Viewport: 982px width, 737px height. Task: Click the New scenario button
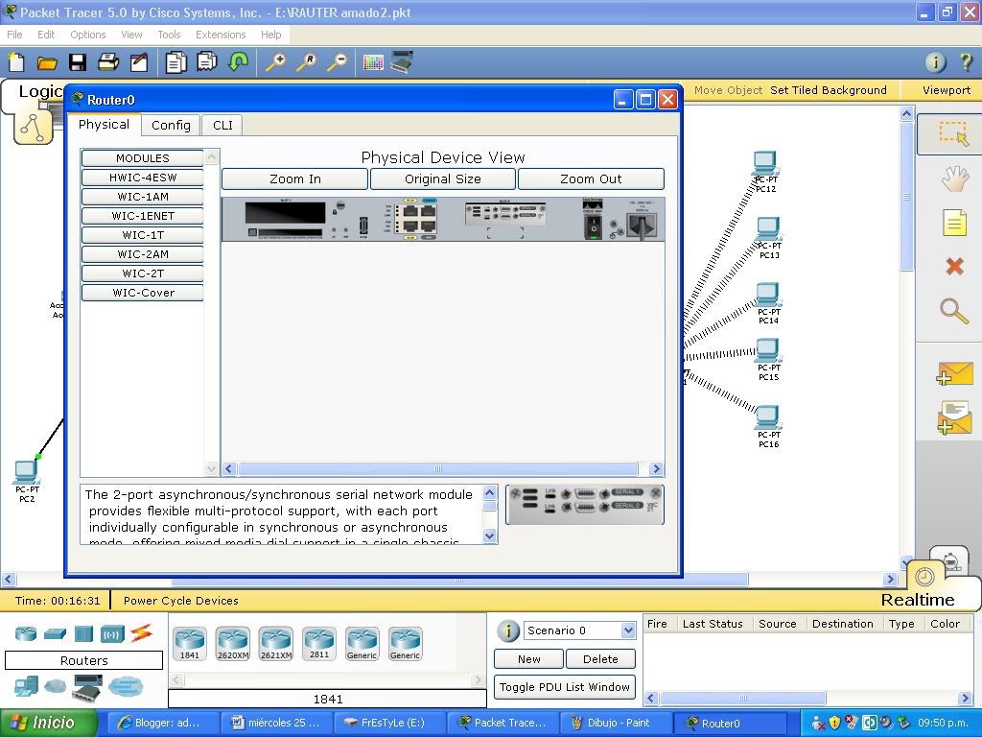(529, 659)
